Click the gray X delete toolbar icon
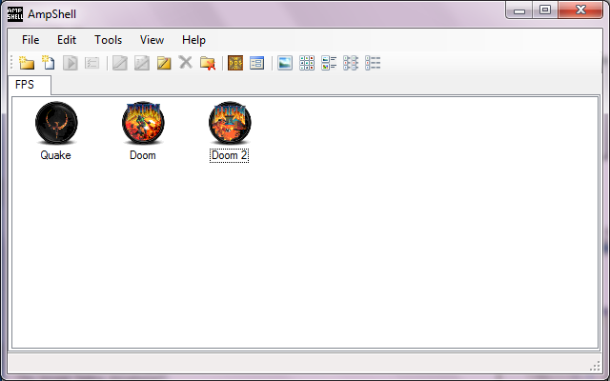This screenshot has height=381, width=610. (x=185, y=63)
